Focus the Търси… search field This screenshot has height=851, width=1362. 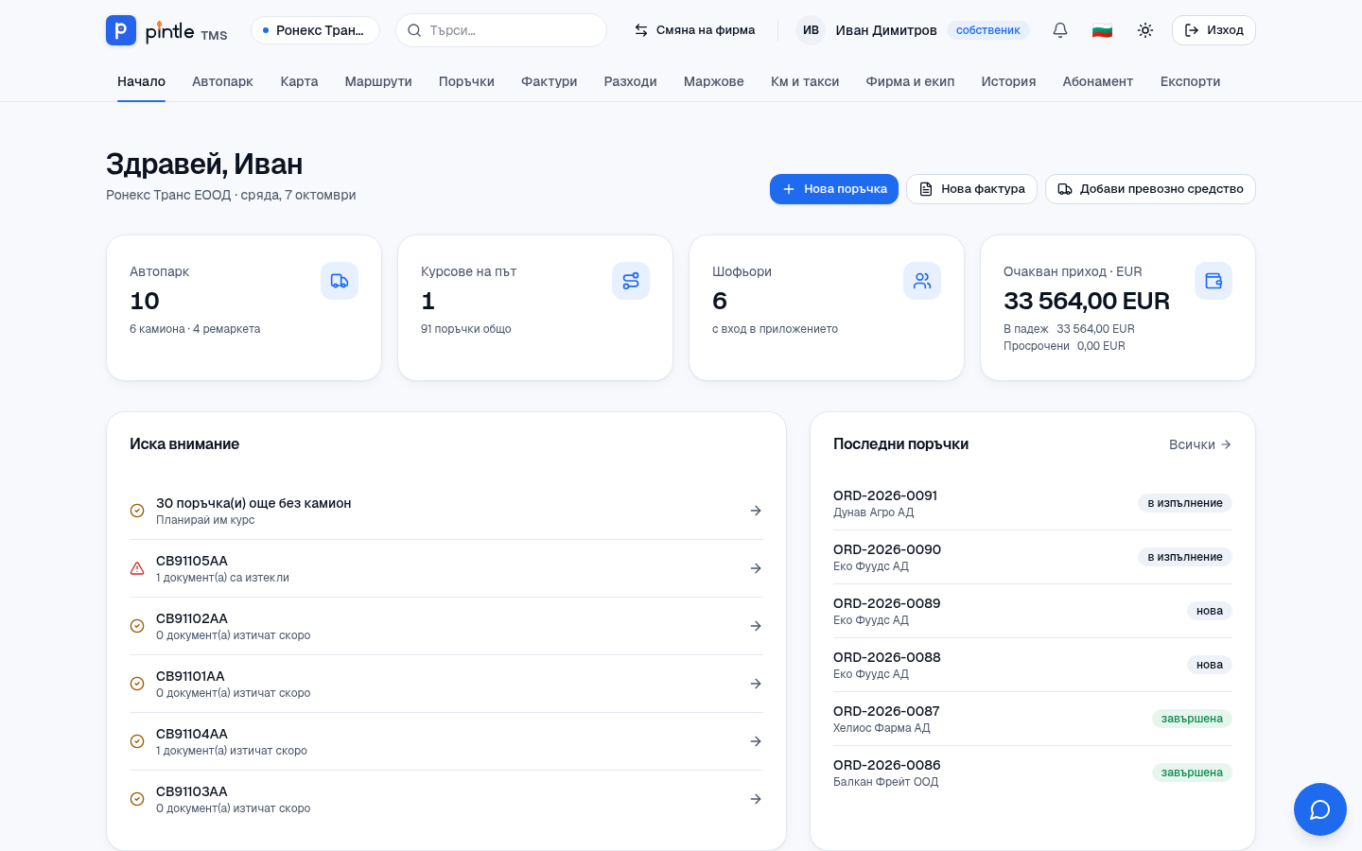[501, 30]
